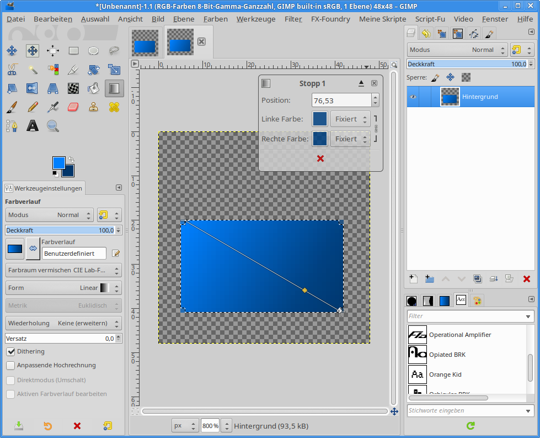Create a new layer in layers panel

click(x=413, y=279)
